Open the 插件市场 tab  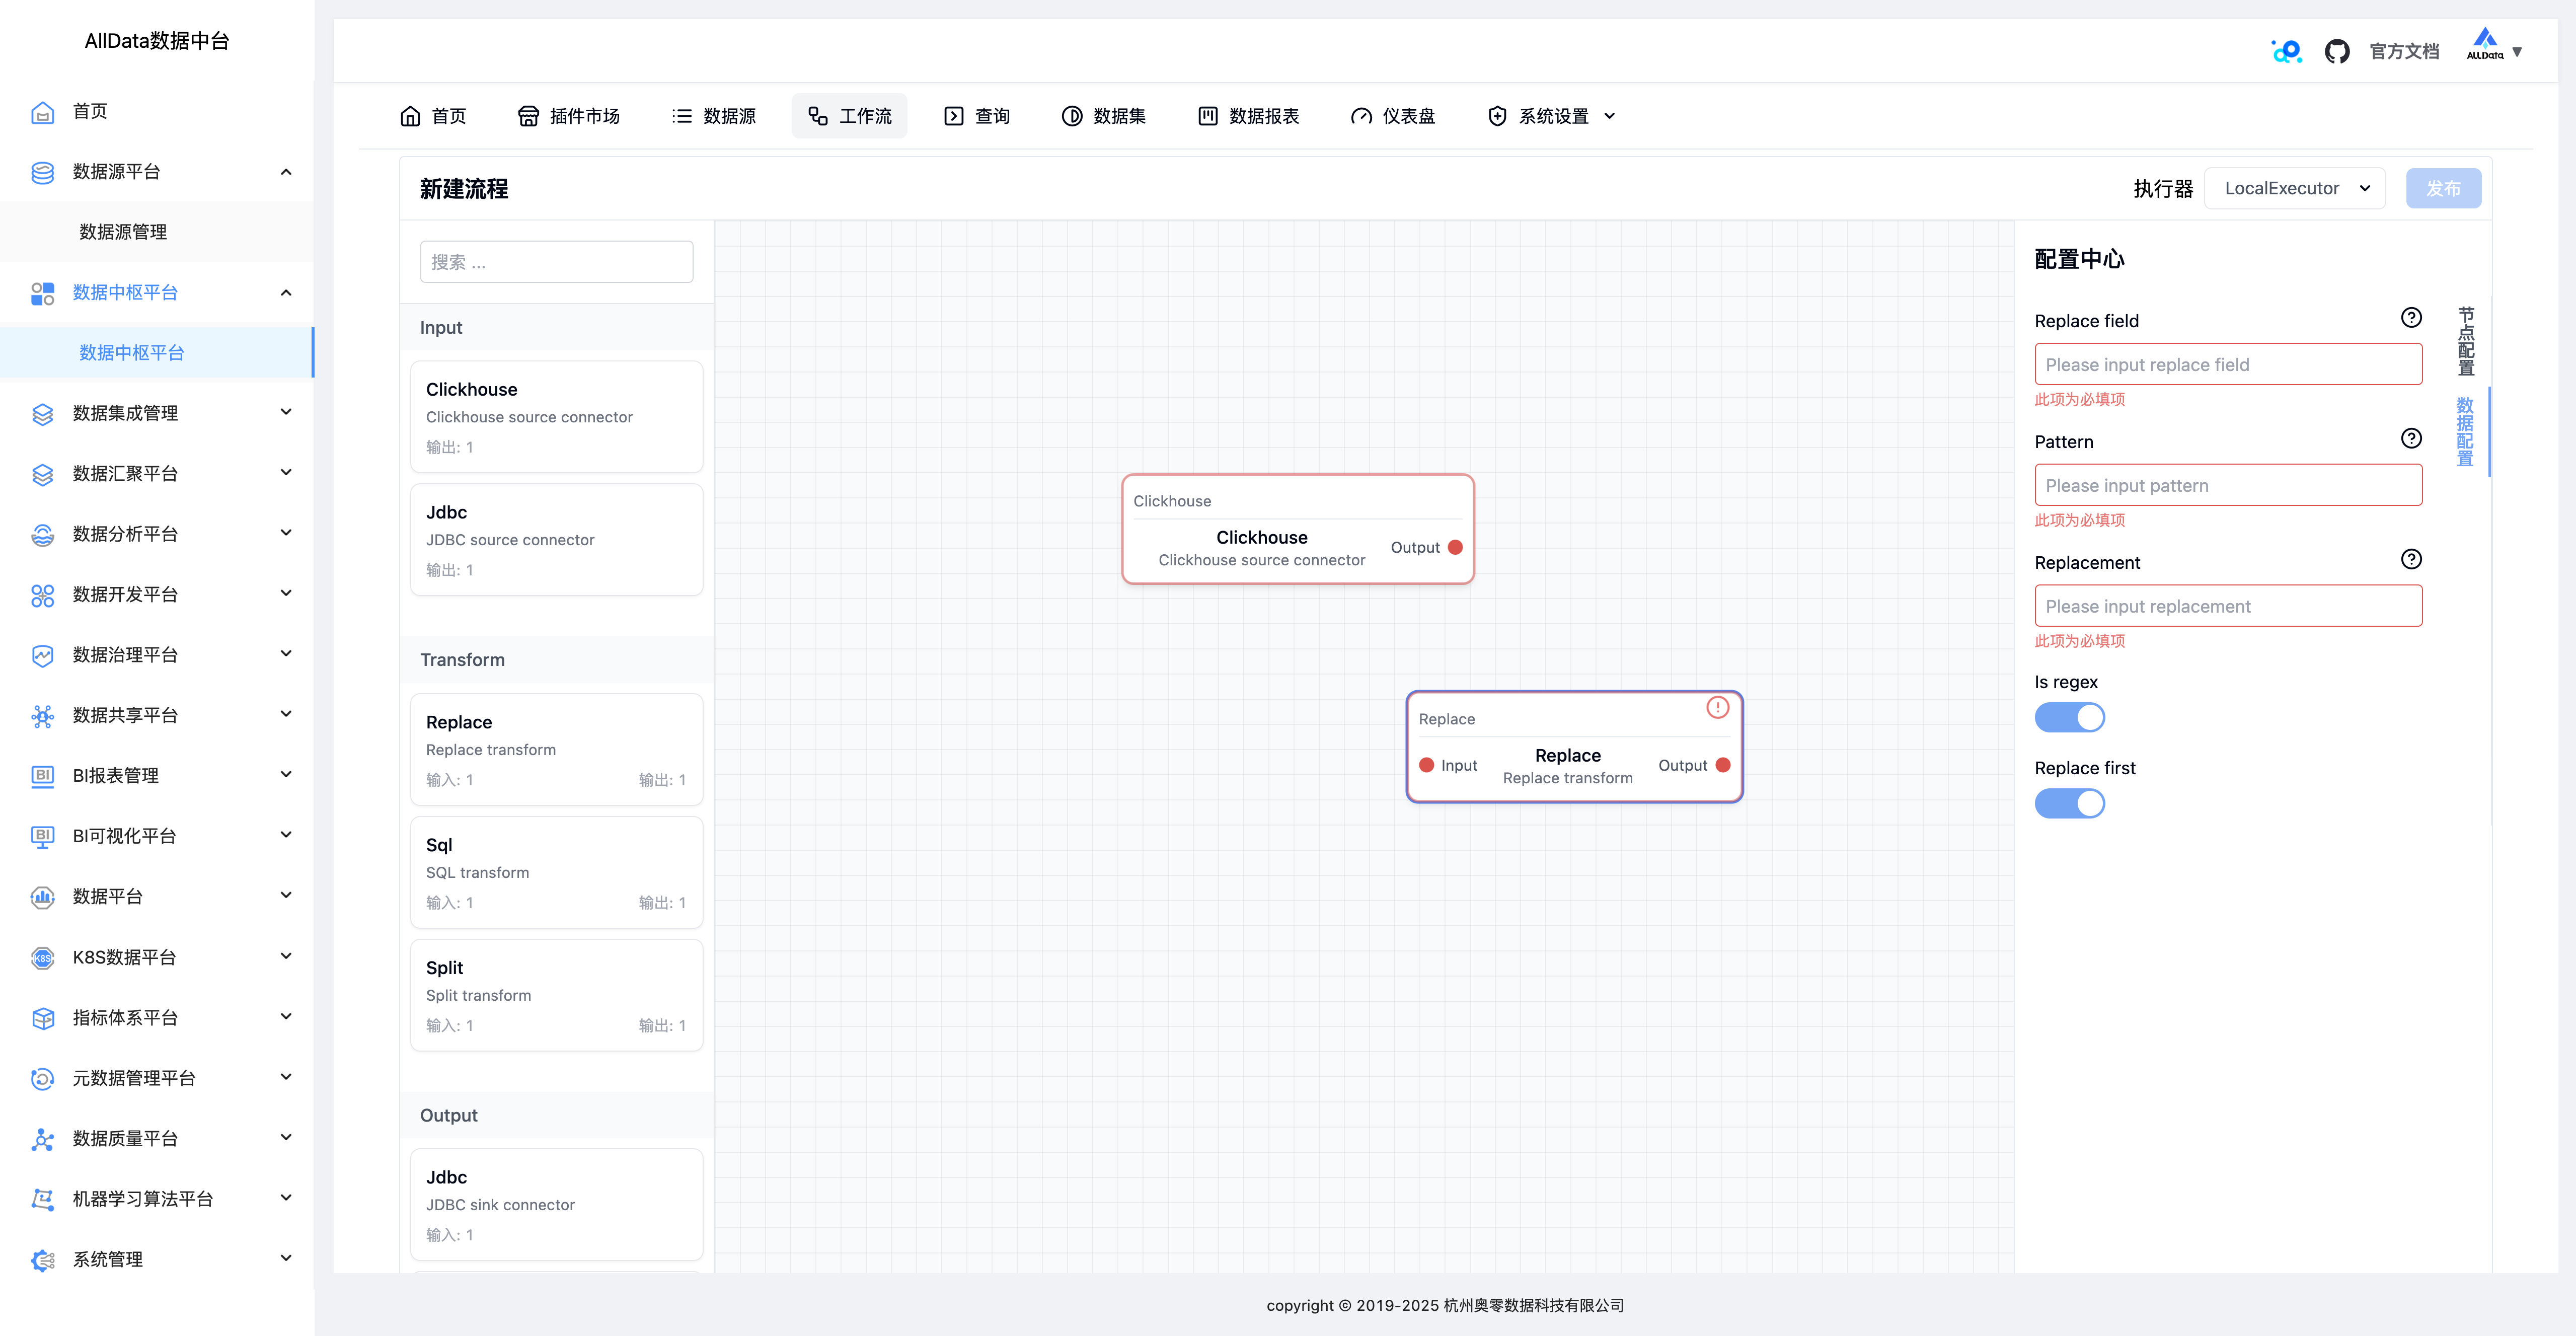tap(569, 116)
